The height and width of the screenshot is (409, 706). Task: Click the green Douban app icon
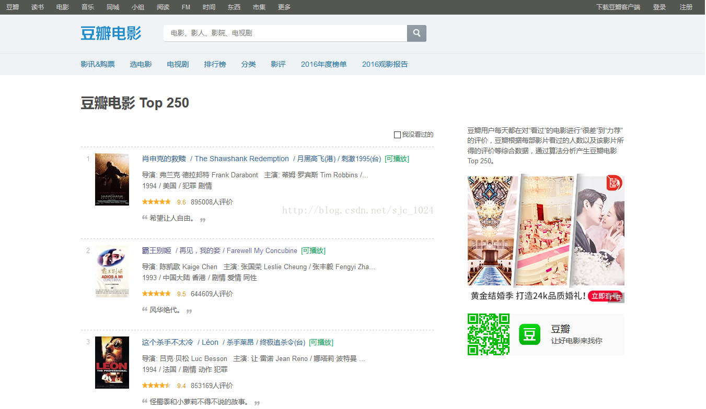tap(529, 334)
